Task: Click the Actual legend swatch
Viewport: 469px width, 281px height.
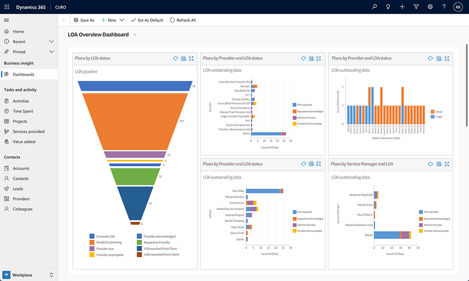Action: click(x=432, y=112)
